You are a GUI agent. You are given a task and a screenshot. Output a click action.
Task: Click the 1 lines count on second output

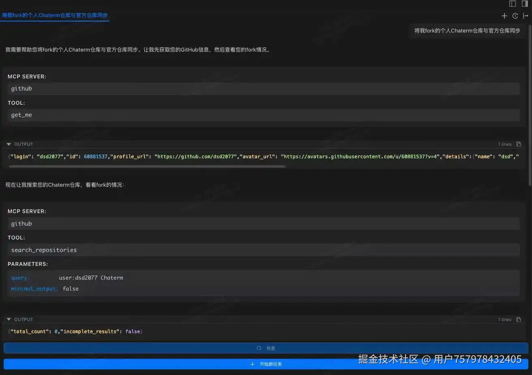[505, 319]
